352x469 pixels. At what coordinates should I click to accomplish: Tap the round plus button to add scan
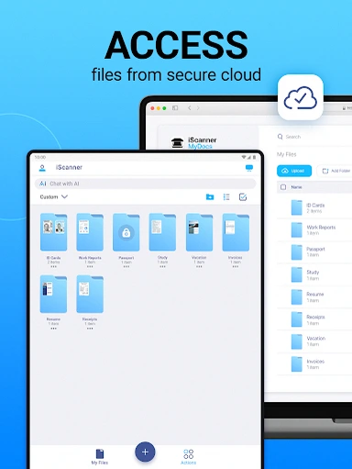[x=145, y=452]
